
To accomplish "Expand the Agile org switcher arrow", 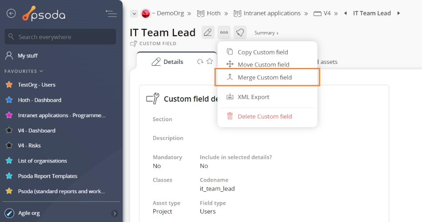I will pyautogui.click(x=115, y=213).
